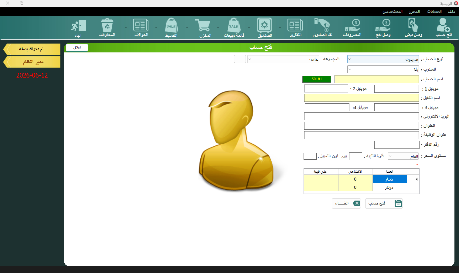
Task: Click the العملة column header
Action: point(389,171)
